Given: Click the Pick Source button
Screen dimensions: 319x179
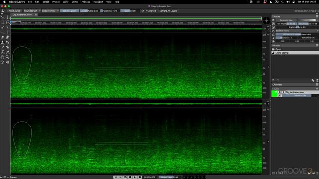Looking at the screenshot, I should pyautogui.click(x=14, y=11).
